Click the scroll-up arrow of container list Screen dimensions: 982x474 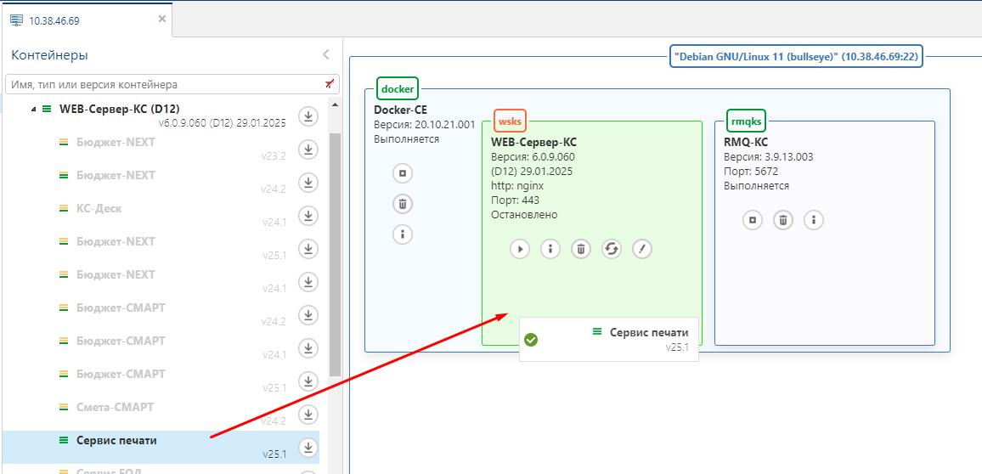click(x=335, y=104)
